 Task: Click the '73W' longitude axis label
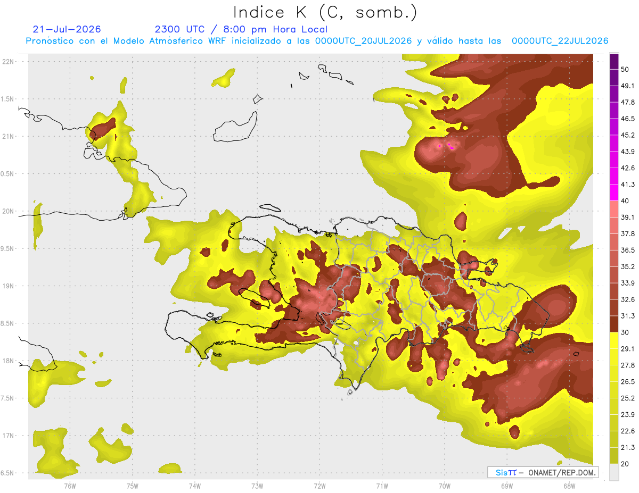[257, 486]
